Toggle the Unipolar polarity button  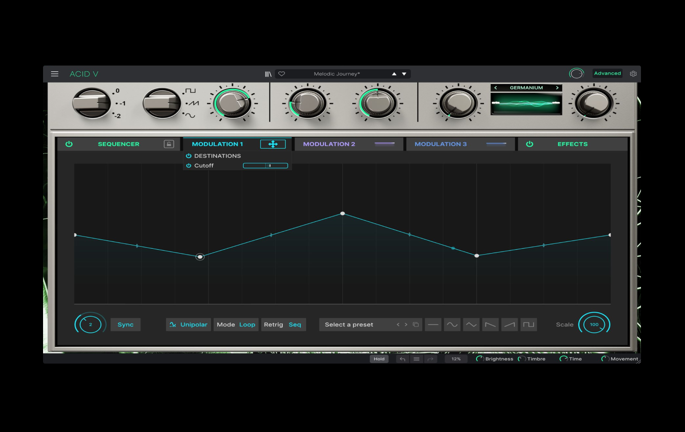pos(188,324)
